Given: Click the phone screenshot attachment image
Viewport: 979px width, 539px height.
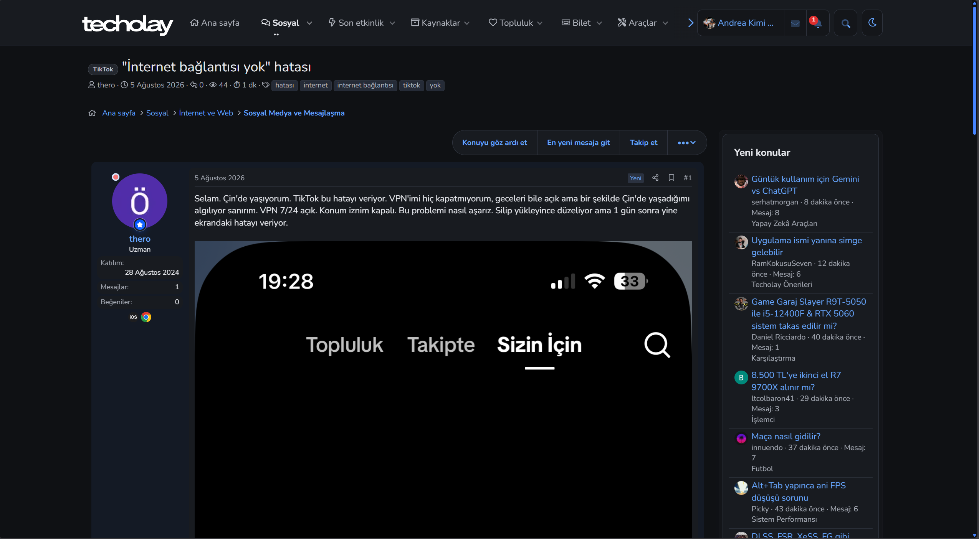Looking at the screenshot, I should click(443, 389).
